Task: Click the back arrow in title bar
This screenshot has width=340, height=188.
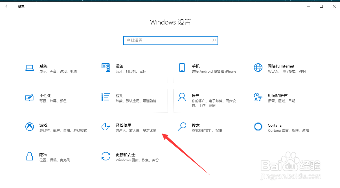Action: (x=7, y=6)
